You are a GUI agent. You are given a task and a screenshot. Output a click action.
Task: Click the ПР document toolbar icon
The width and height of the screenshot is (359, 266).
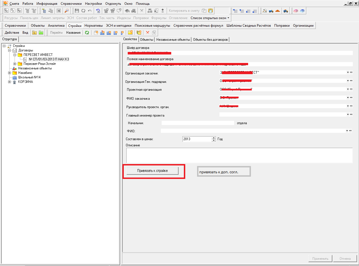tap(19, 11)
